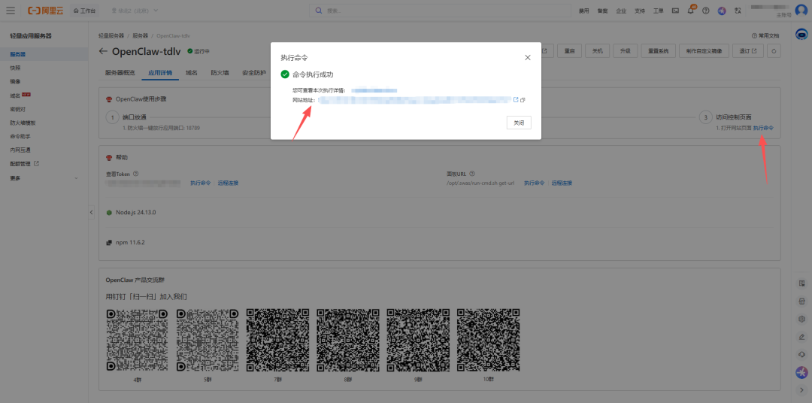Click the language switch icon in header
Viewport: 812px width, 403px height.
(738, 11)
